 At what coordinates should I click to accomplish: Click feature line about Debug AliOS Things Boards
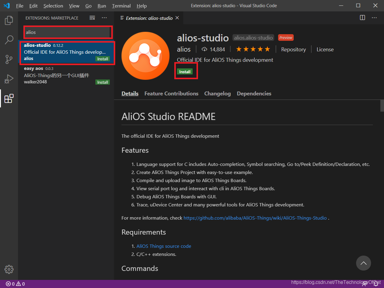click(x=176, y=196)
